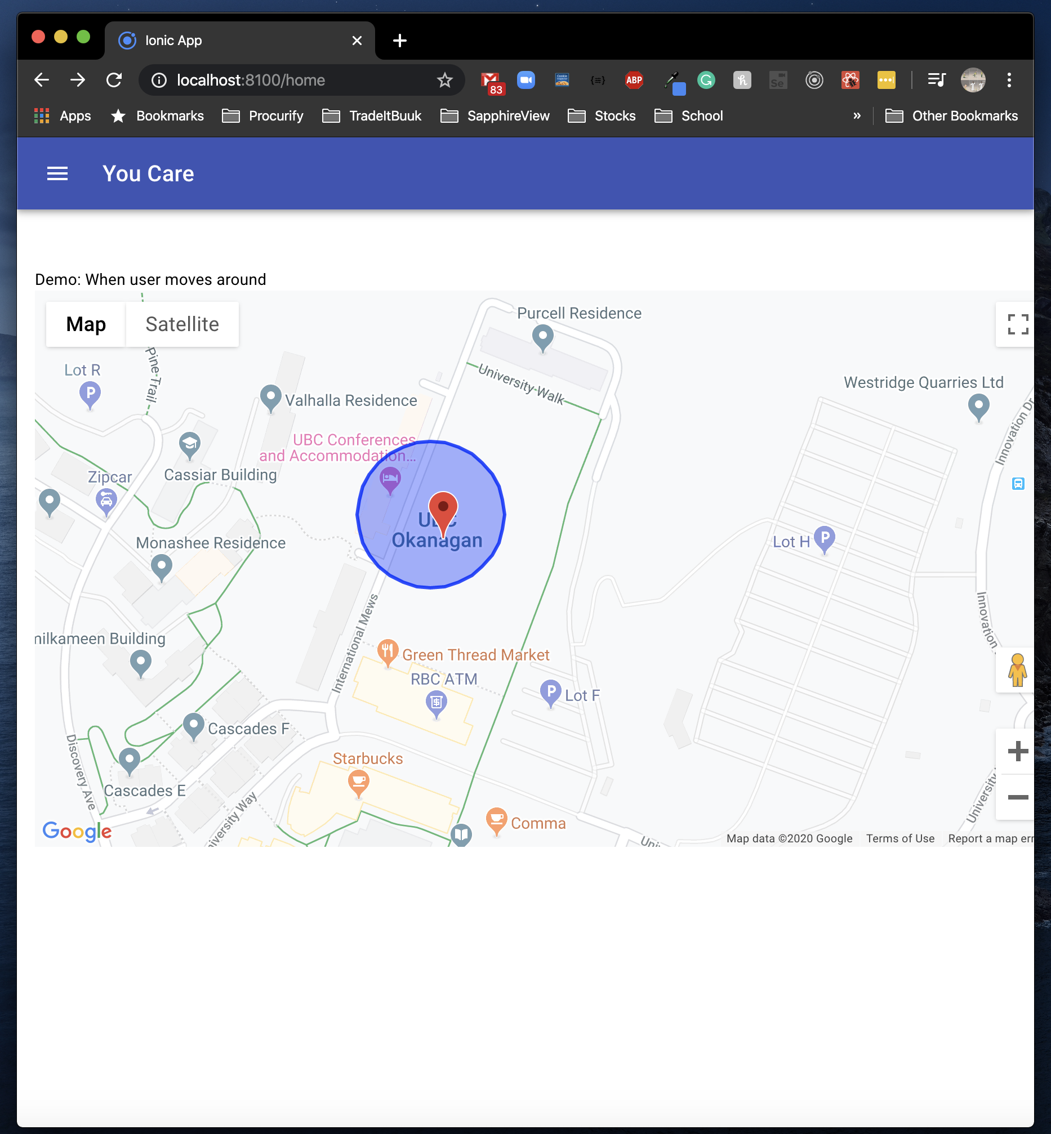The height and width of the screenshot is (1134, 1051).
Task: Open the TradeItBuuk bookmarks folder
Action: click(x=372, y=116)
